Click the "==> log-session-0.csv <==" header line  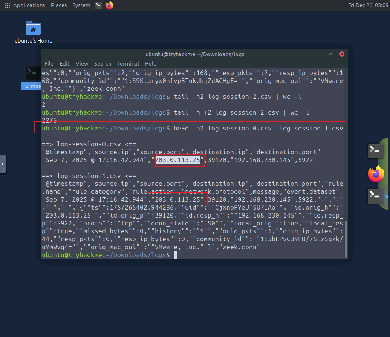pos(89,144)
